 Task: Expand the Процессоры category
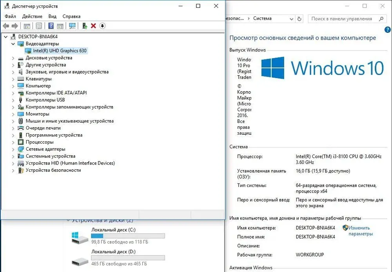(13, 142)
